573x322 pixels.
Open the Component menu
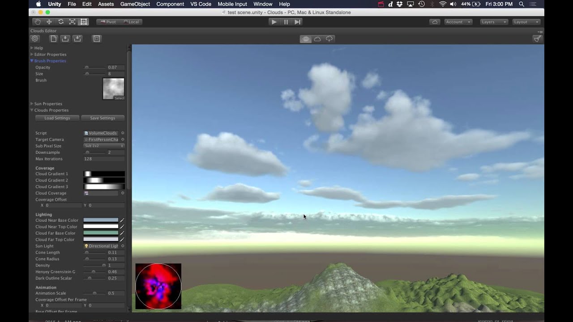tap(170, 4)
